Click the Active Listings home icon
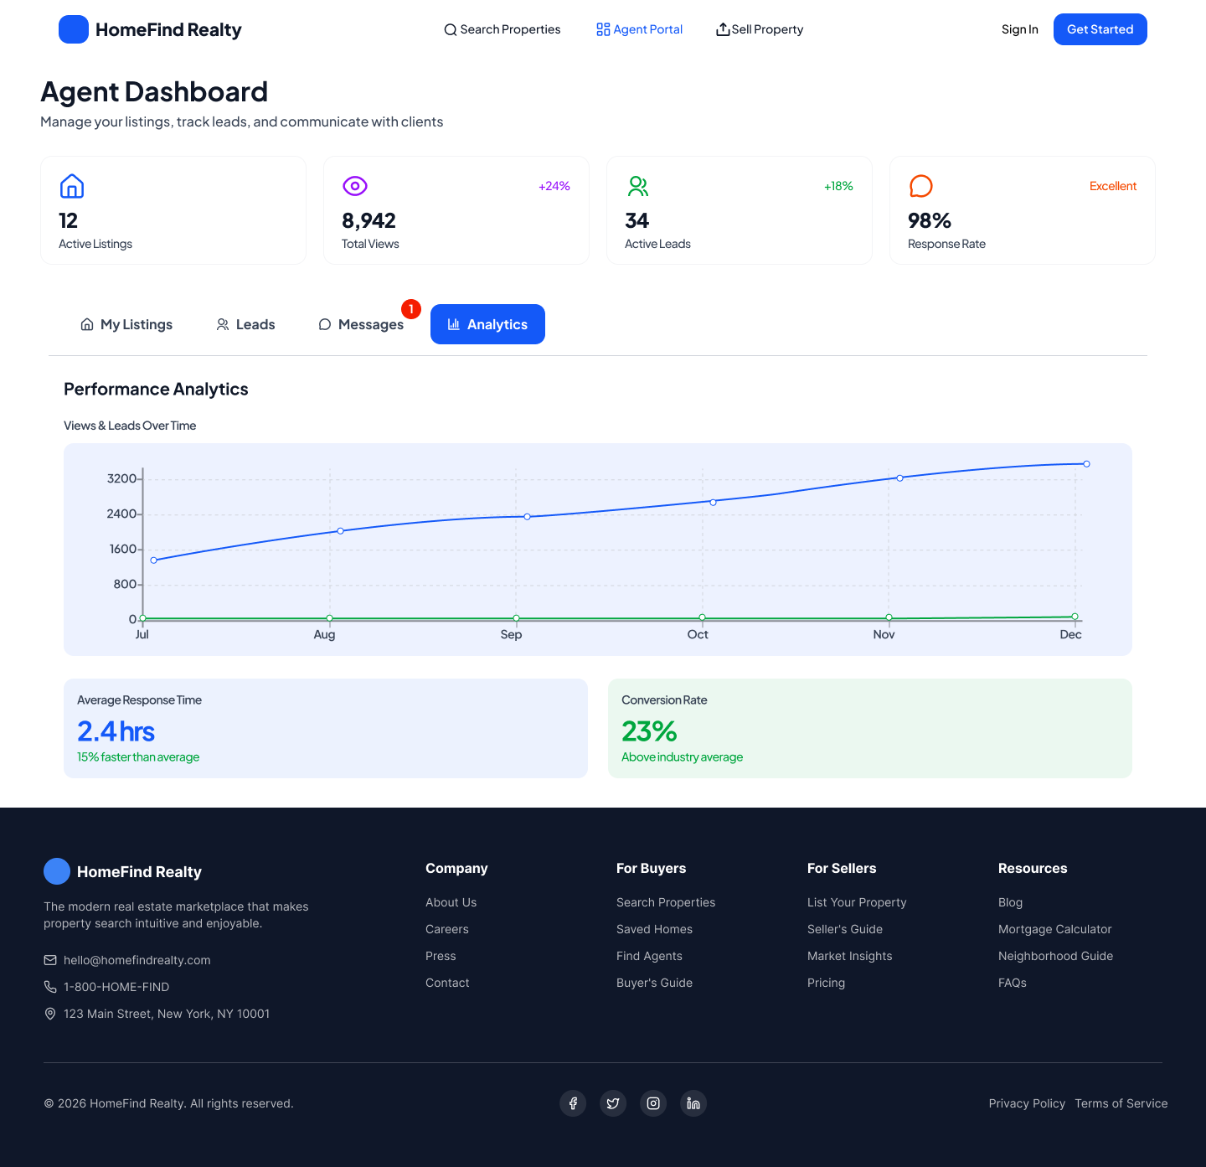The height and width of the screenshot is (1167, 1206). 72,186
